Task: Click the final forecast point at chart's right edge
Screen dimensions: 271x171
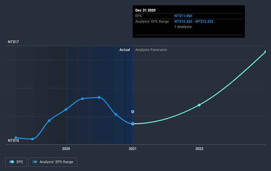Action: pyautogui.click(x=266, y=52)
